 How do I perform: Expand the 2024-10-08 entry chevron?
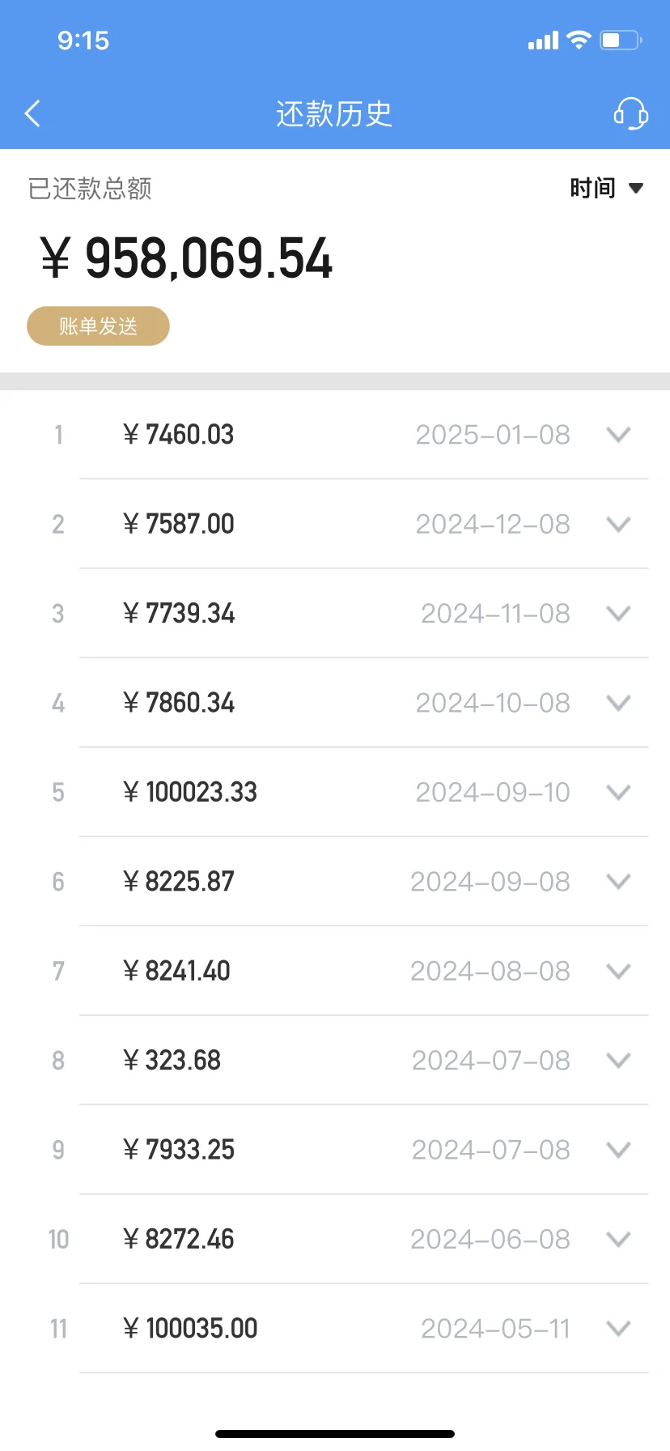tap(618, 703)
